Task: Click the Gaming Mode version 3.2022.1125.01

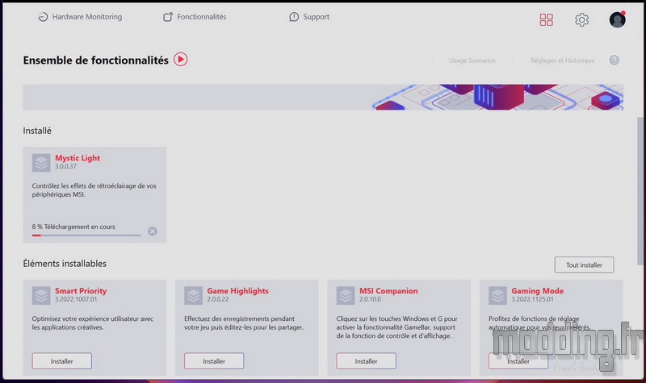Action: pos(532,299)
